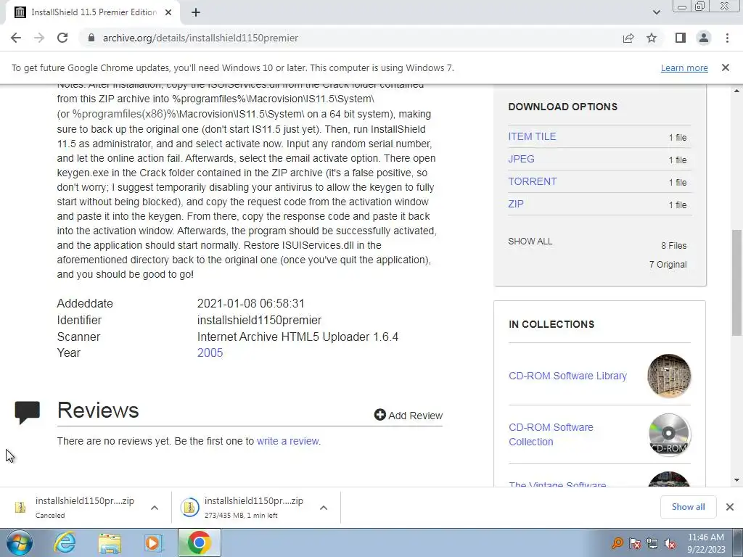Share this page icon in address bar
The width and height of the screenshot is (743, 557).
click(x=628, y=38)
